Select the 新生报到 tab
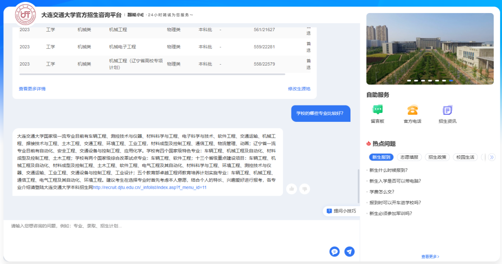The height and width of the screenshot is (264, 502). click(x=381, y=157)
